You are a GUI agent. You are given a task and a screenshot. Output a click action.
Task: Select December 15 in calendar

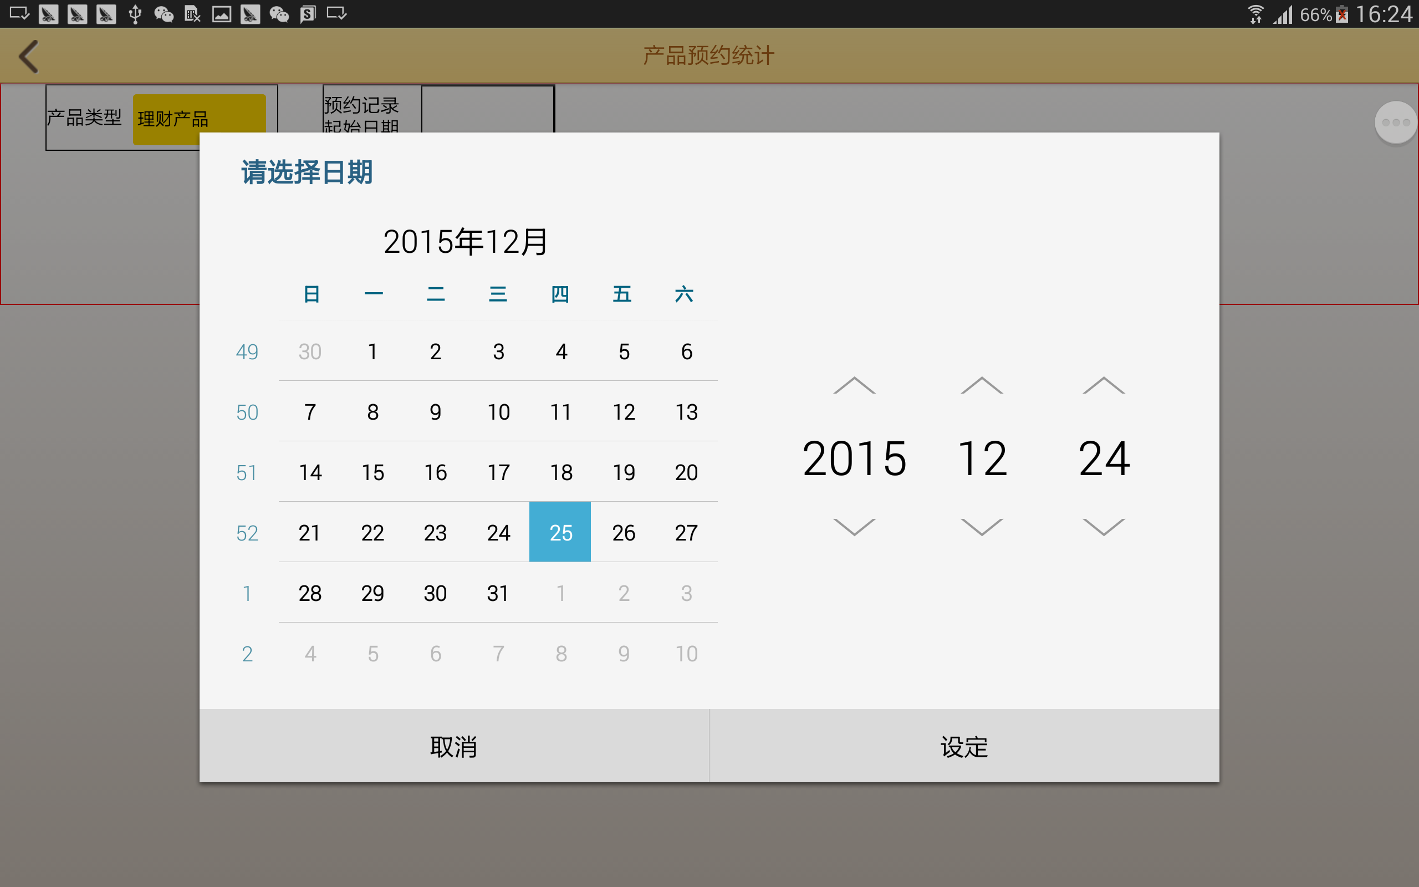(x=372, y=472)
